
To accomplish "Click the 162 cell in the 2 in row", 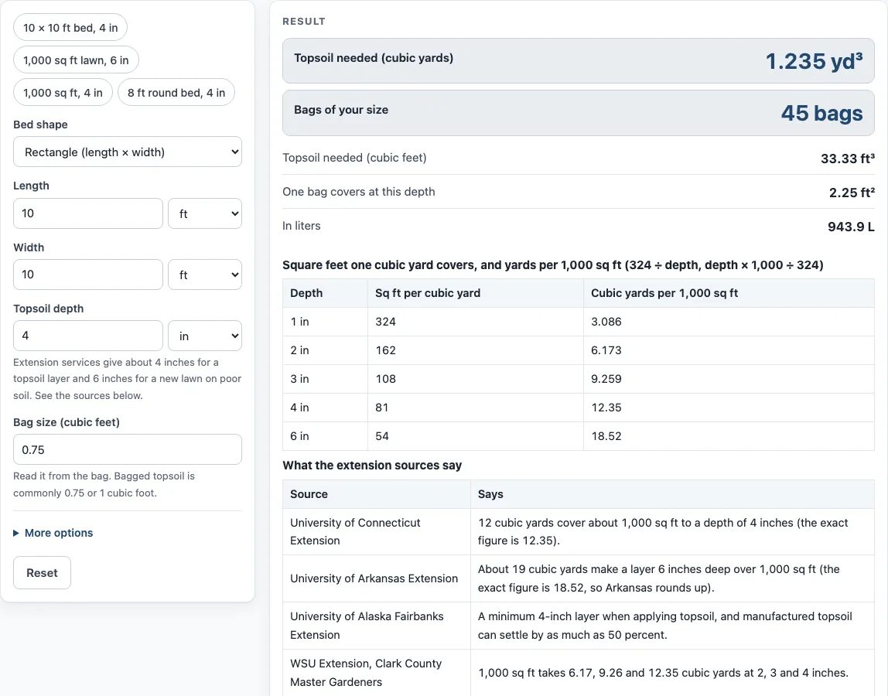I will (476, 350).
